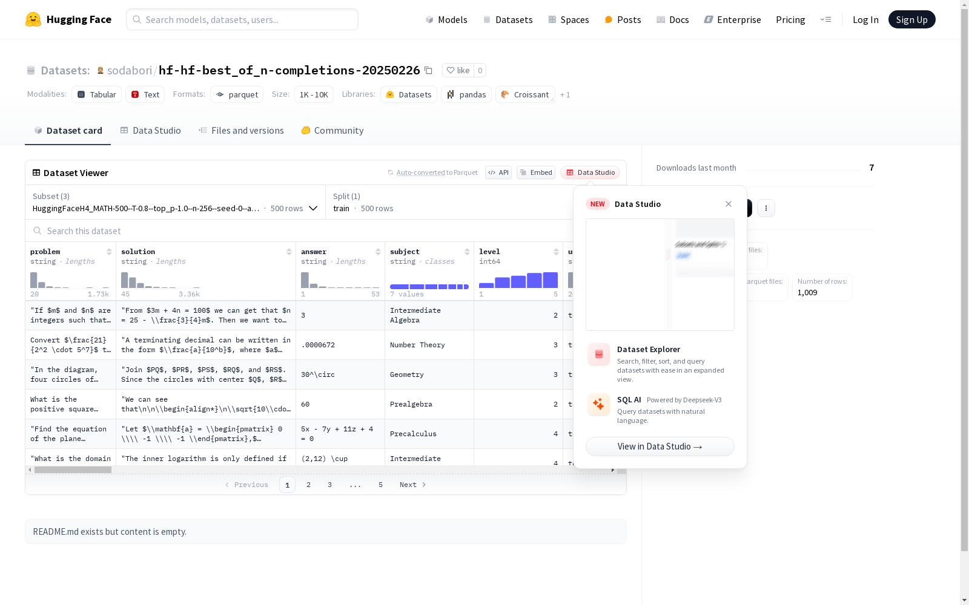Open the Split train dropdown
The height and width of the screenshot is (605, 969).
(448, 202)
